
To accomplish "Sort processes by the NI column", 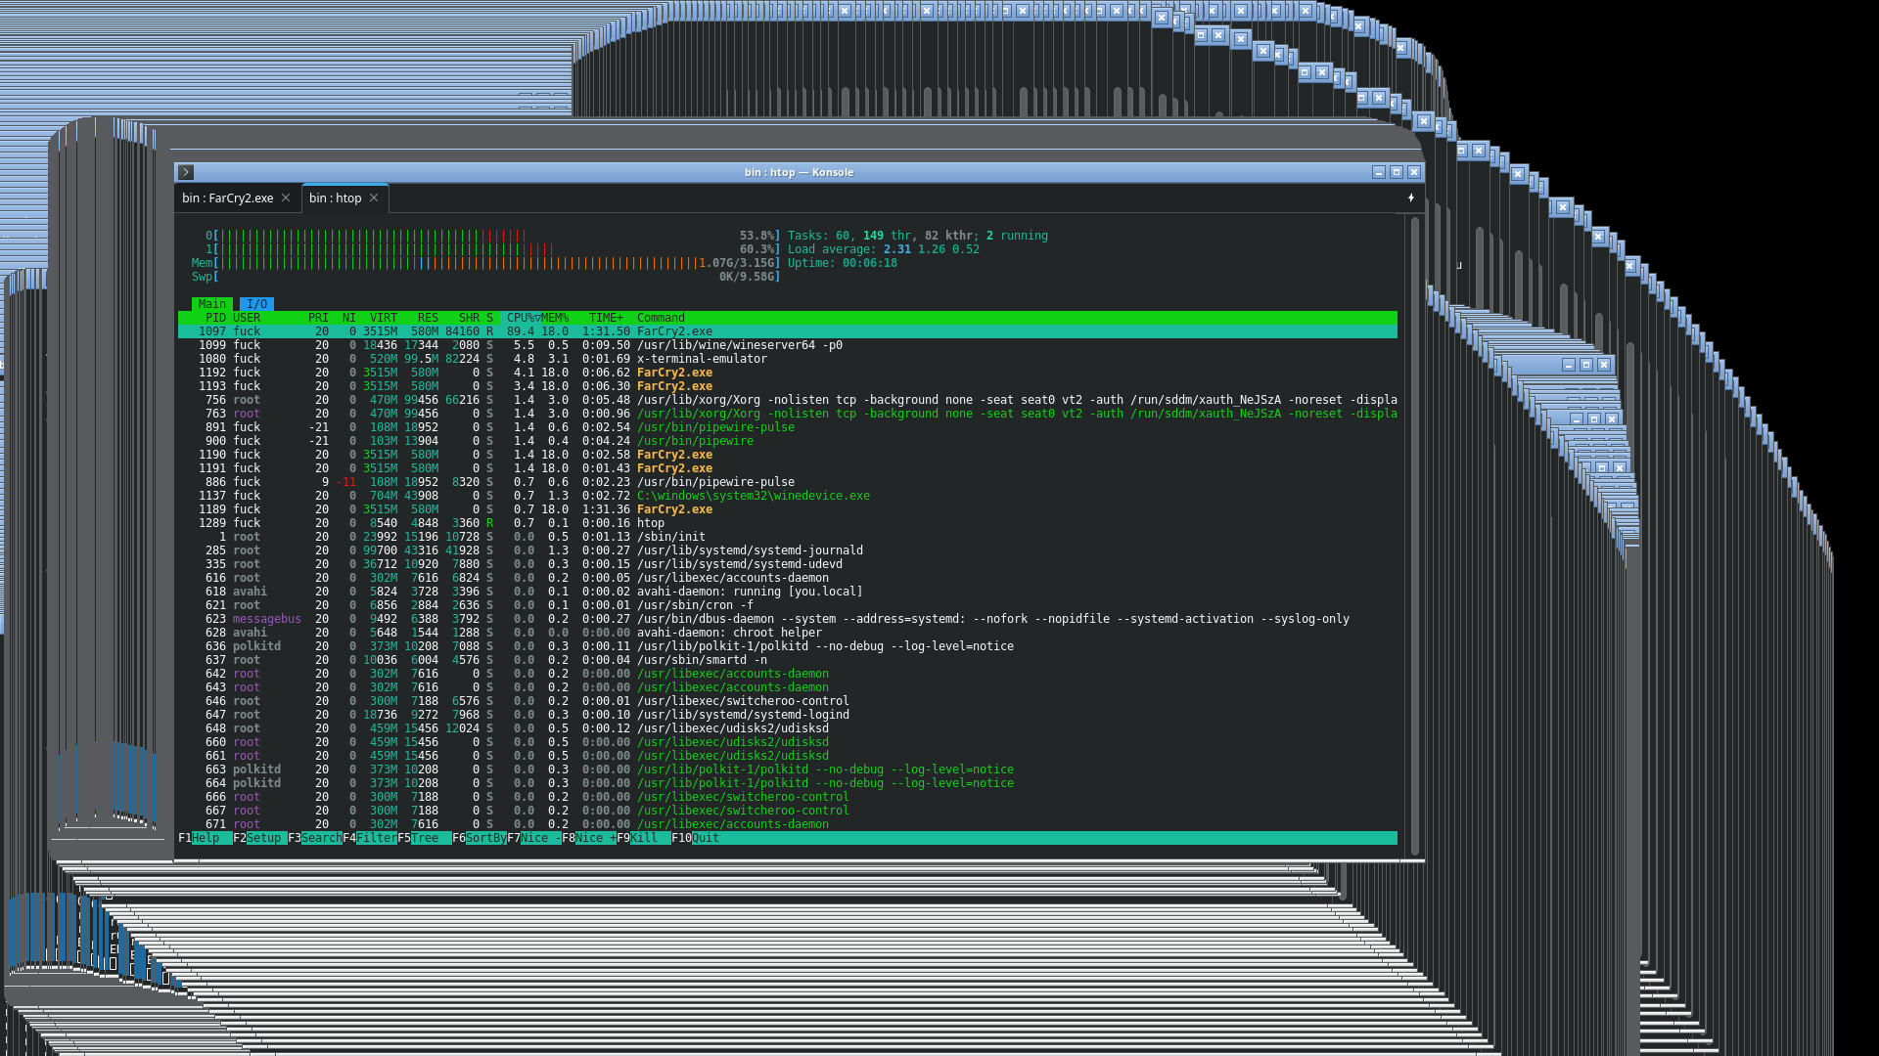I will [349, 318].
